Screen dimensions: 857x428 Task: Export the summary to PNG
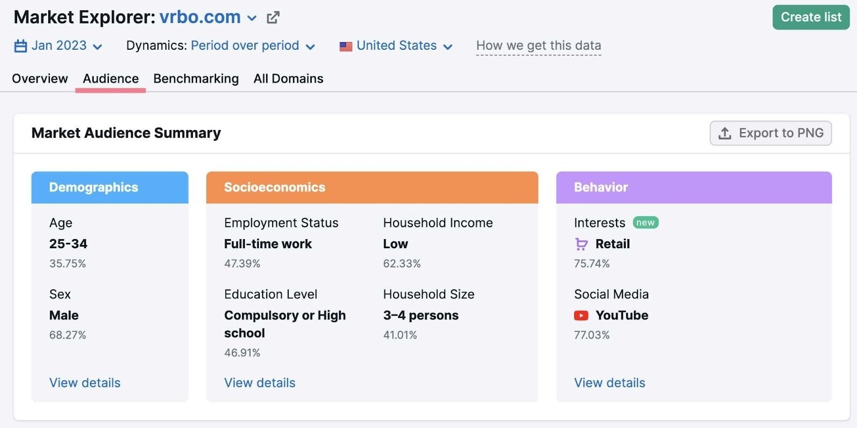coord(770,133)
